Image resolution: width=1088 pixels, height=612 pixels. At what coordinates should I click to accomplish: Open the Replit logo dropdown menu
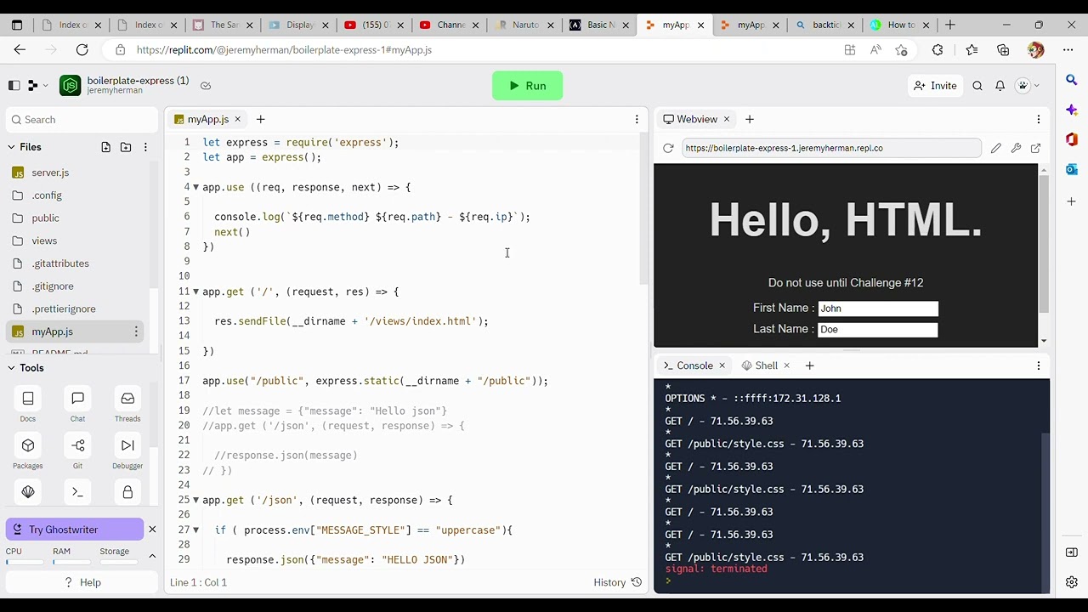tap(37, 86)
